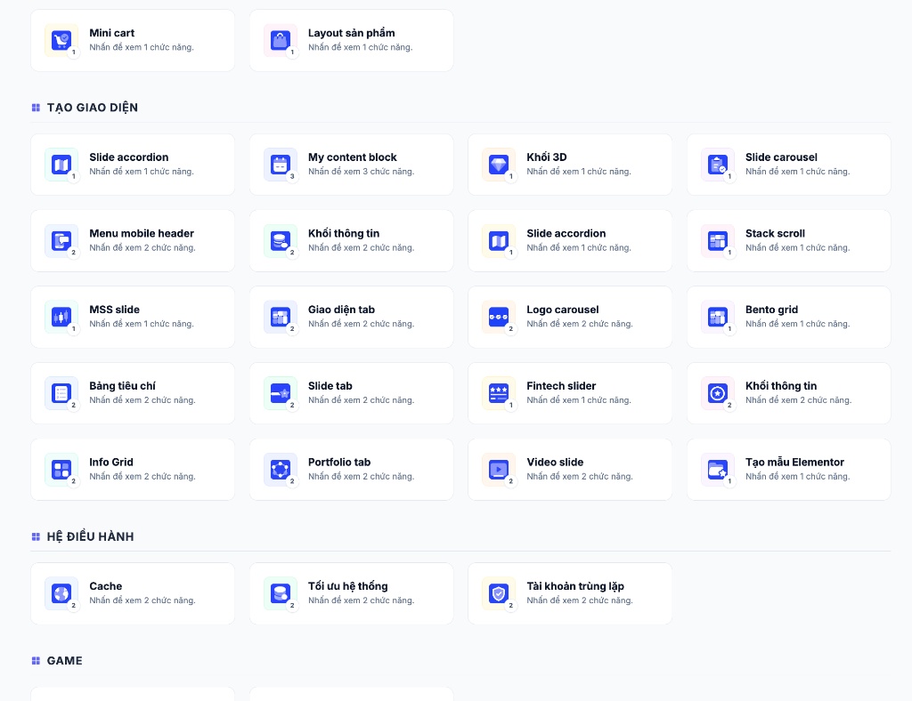
Task: Select the Info Grid squares icon
Action: pos(61,470)
